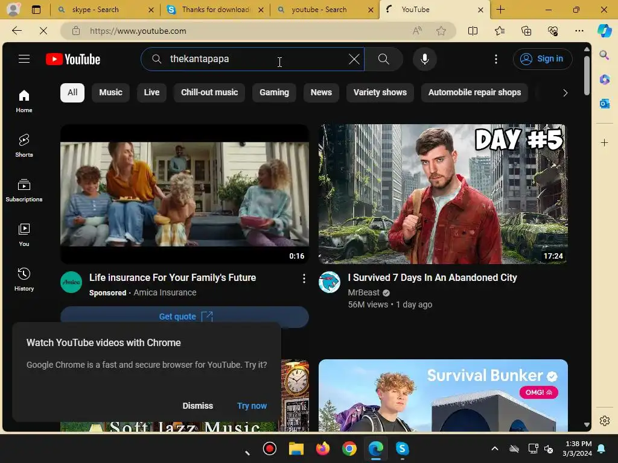Select the Music filter chip
Screen dimensions: 618x463
click(x=111, y=92)
